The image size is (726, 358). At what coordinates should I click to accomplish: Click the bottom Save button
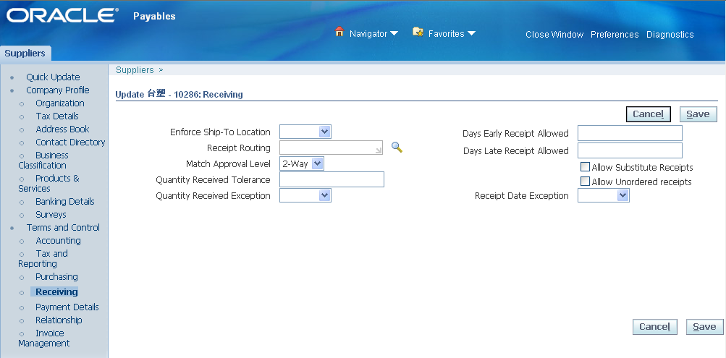point(705,327)
